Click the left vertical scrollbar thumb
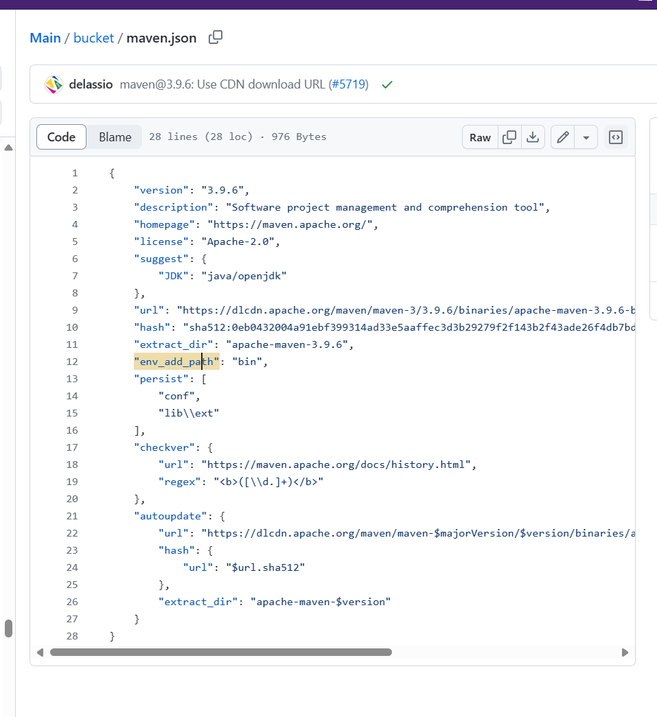The image size is (657, 717). (8, 628)
